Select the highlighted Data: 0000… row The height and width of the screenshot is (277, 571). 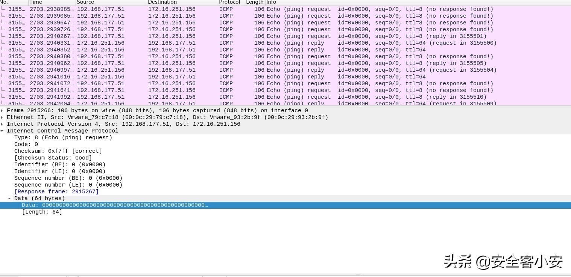click(285, 205)
